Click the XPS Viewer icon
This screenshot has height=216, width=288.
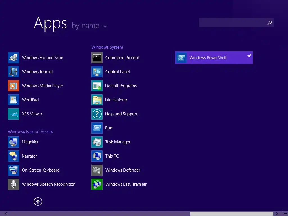[x=13, y=114]
